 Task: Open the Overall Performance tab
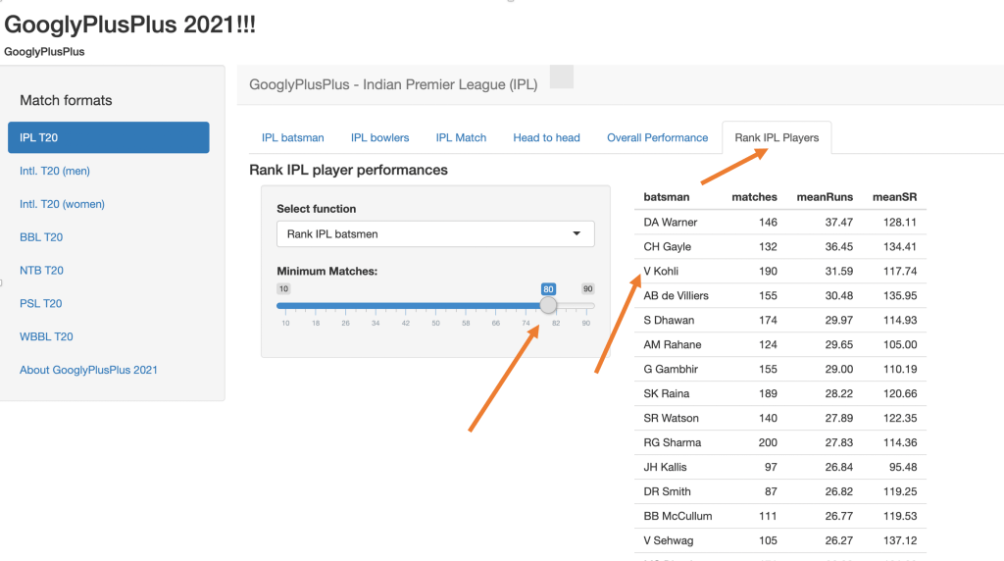(x=657, y=138)
